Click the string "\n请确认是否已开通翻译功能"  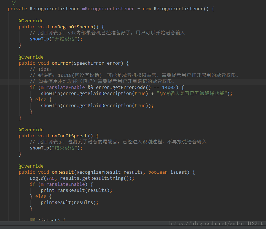(x=192, y=93)
